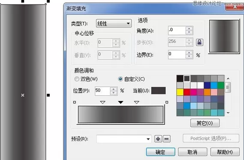Viewport: 244px width, 160px height.
Task: Increase 边界 value with up spinner
Action: (189, 53)
